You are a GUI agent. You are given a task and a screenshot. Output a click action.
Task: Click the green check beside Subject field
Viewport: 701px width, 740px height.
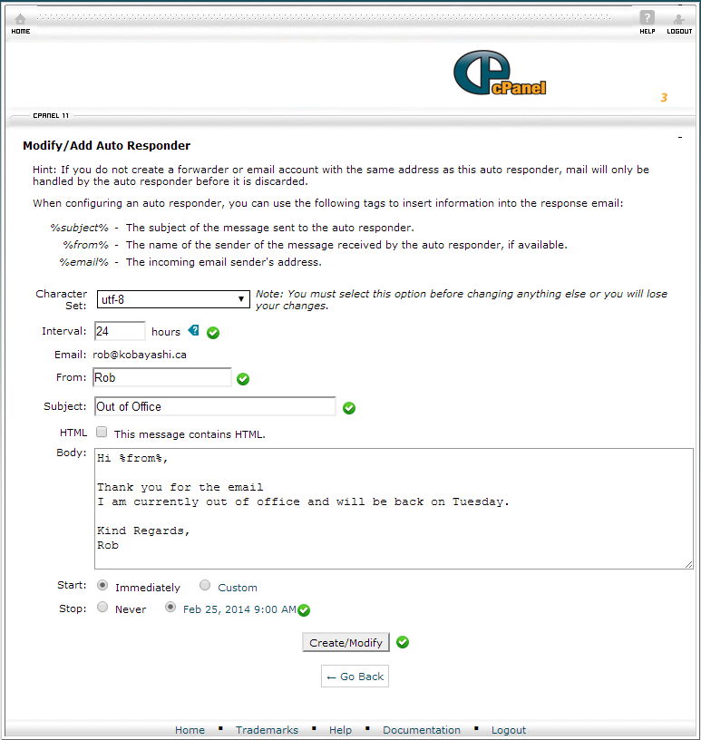coord(349,408)
